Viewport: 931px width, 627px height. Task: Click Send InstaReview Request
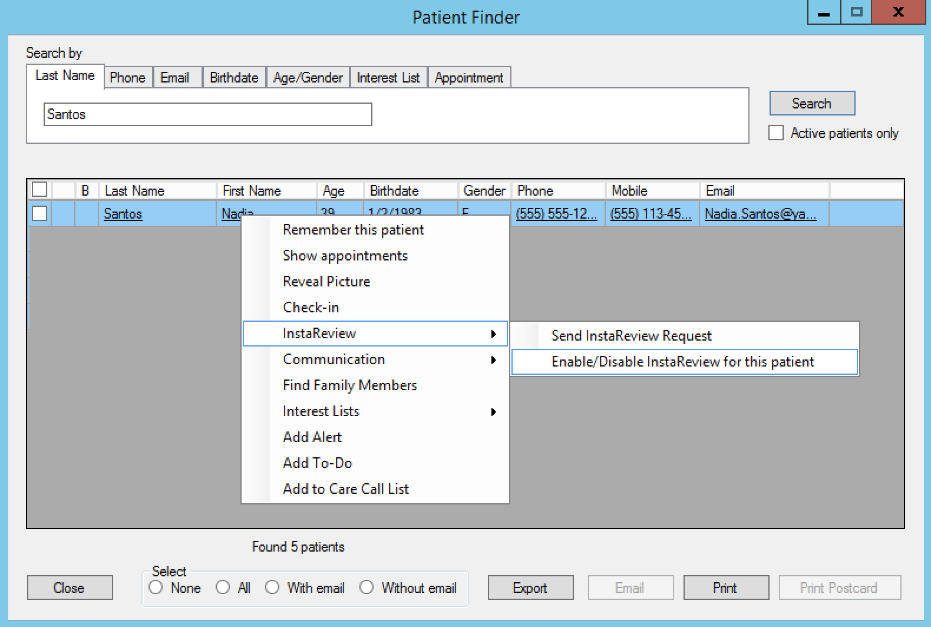pyautogui.click(x=685, y=336)
